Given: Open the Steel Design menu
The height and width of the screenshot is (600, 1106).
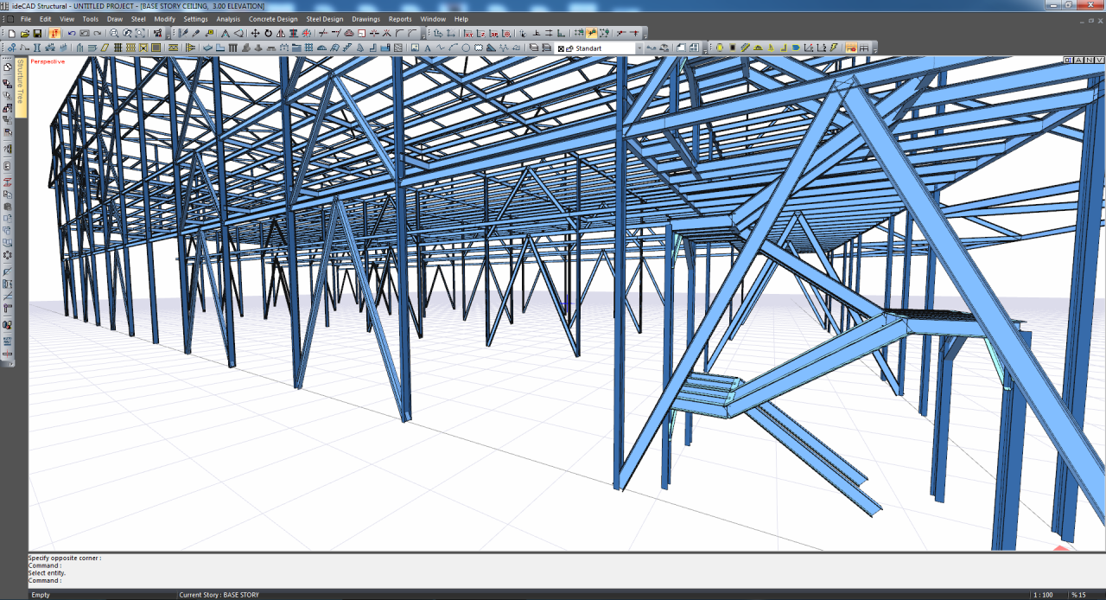Looking at the screenshot, I should coord(325,19).
